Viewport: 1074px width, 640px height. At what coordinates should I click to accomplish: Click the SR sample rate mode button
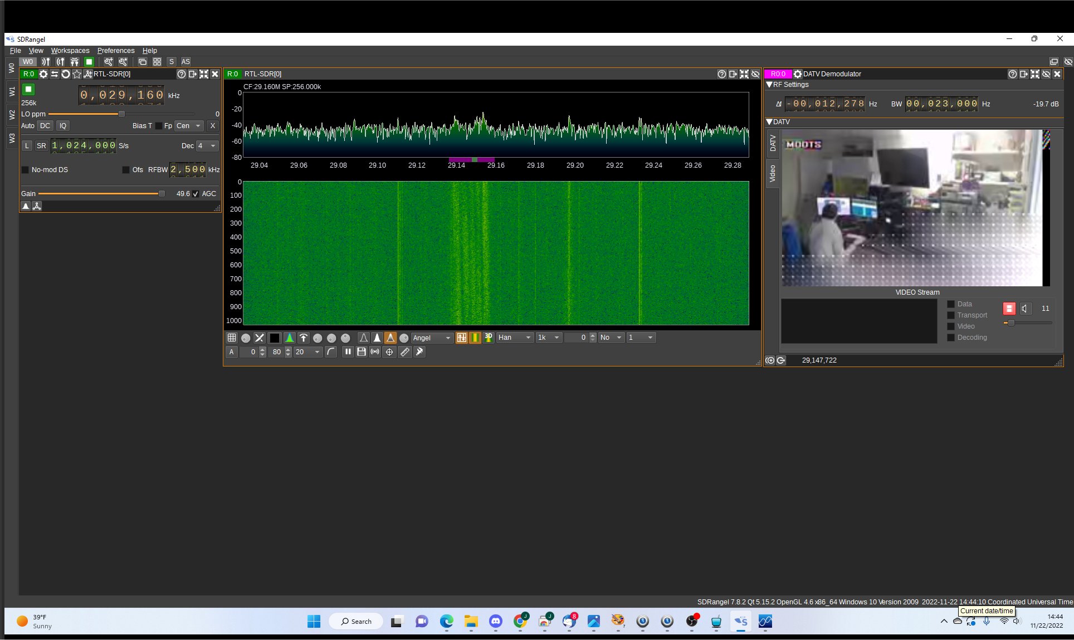41,146
